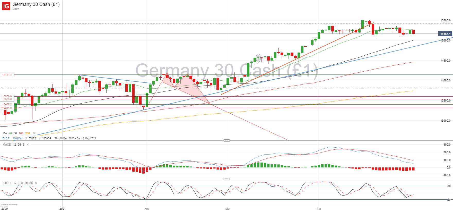The width and height of the screenshot is (453, 211).
Task: Click the STOCH oversold level parameter 20
Action: point(26,183)
